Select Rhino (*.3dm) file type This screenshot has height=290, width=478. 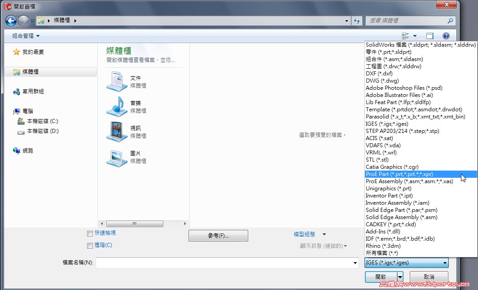[421, 246]
